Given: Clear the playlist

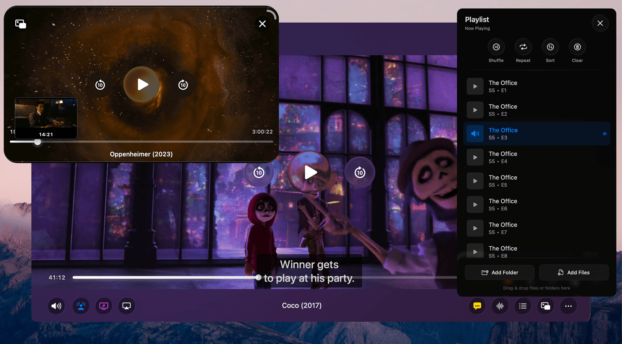Looking at the screenshot, I should point(577,47).
